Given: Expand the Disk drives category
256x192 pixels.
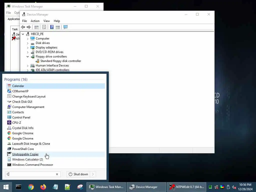Looking at the screenshot, I should (27, 43).
